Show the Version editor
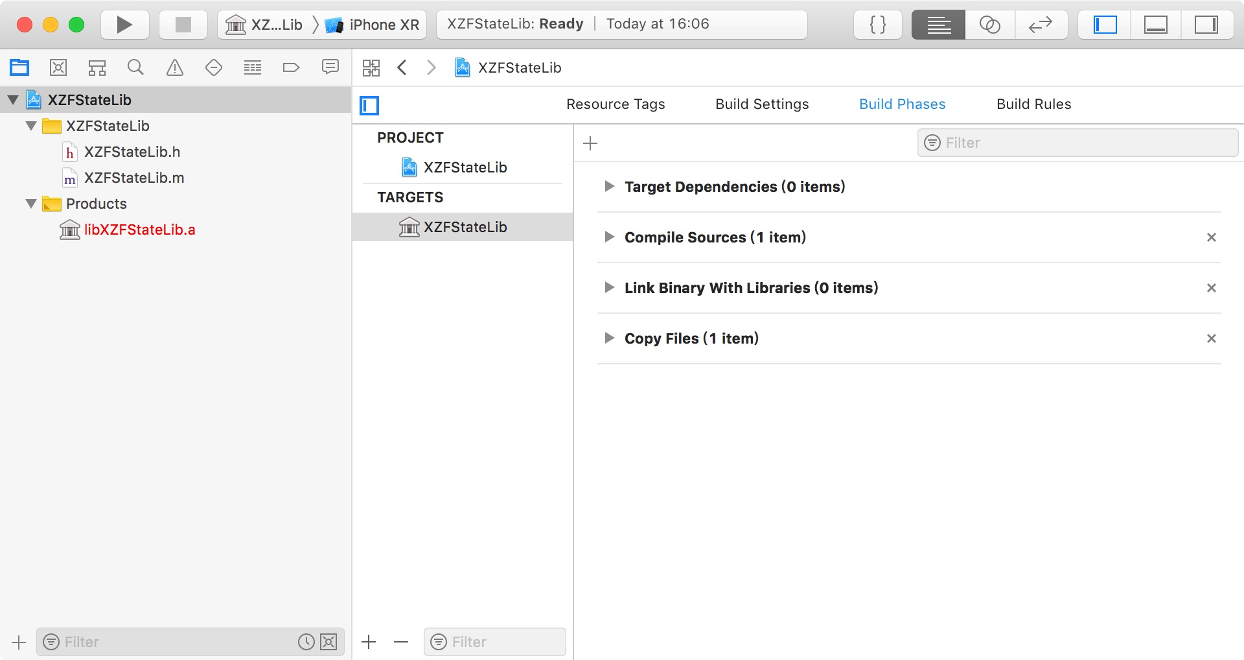Screen dimensions: 1244x660 (x=1041, y=25)
